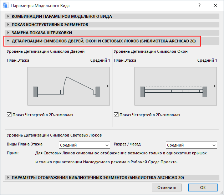Image resolution: width=224 pixels, height=195 pixels.
Task: Open door symbol detail level arrow menu
Action: click(108, 86)
